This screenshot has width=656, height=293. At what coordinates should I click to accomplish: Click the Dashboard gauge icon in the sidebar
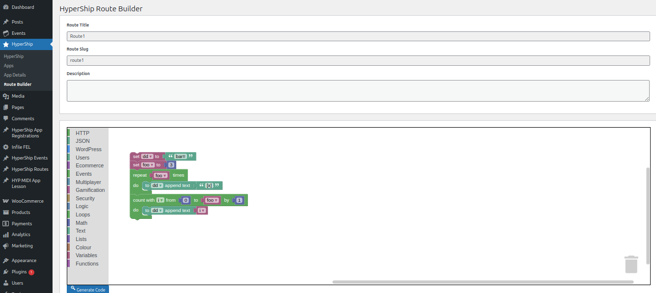[x=6, y=7]
